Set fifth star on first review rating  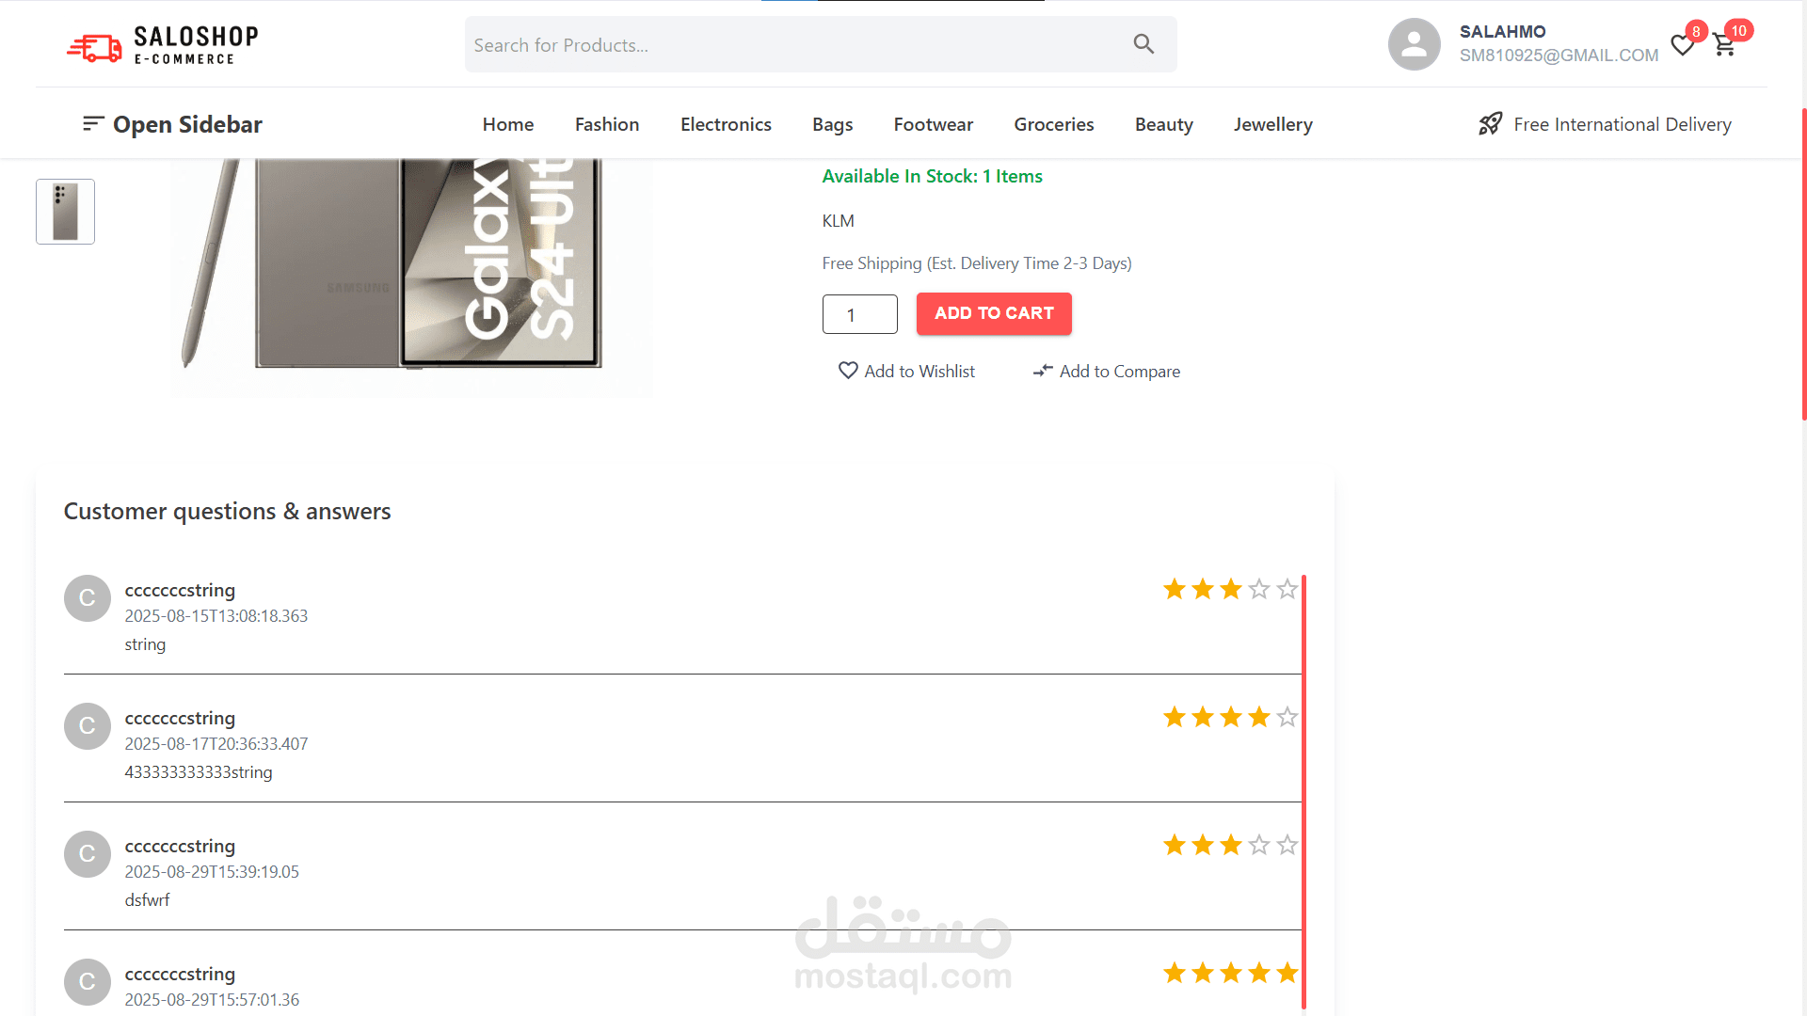pos(1287,590)
